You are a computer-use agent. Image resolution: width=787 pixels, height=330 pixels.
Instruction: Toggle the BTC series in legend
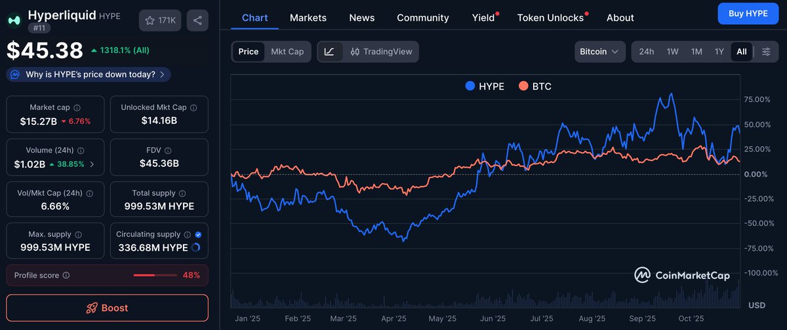click(535, 86)
